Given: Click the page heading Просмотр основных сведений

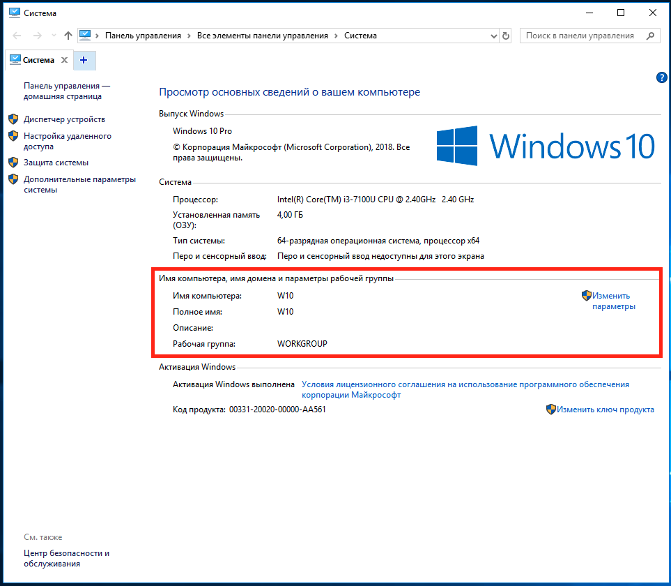Looking at the screenshot, I should (289, 92).
